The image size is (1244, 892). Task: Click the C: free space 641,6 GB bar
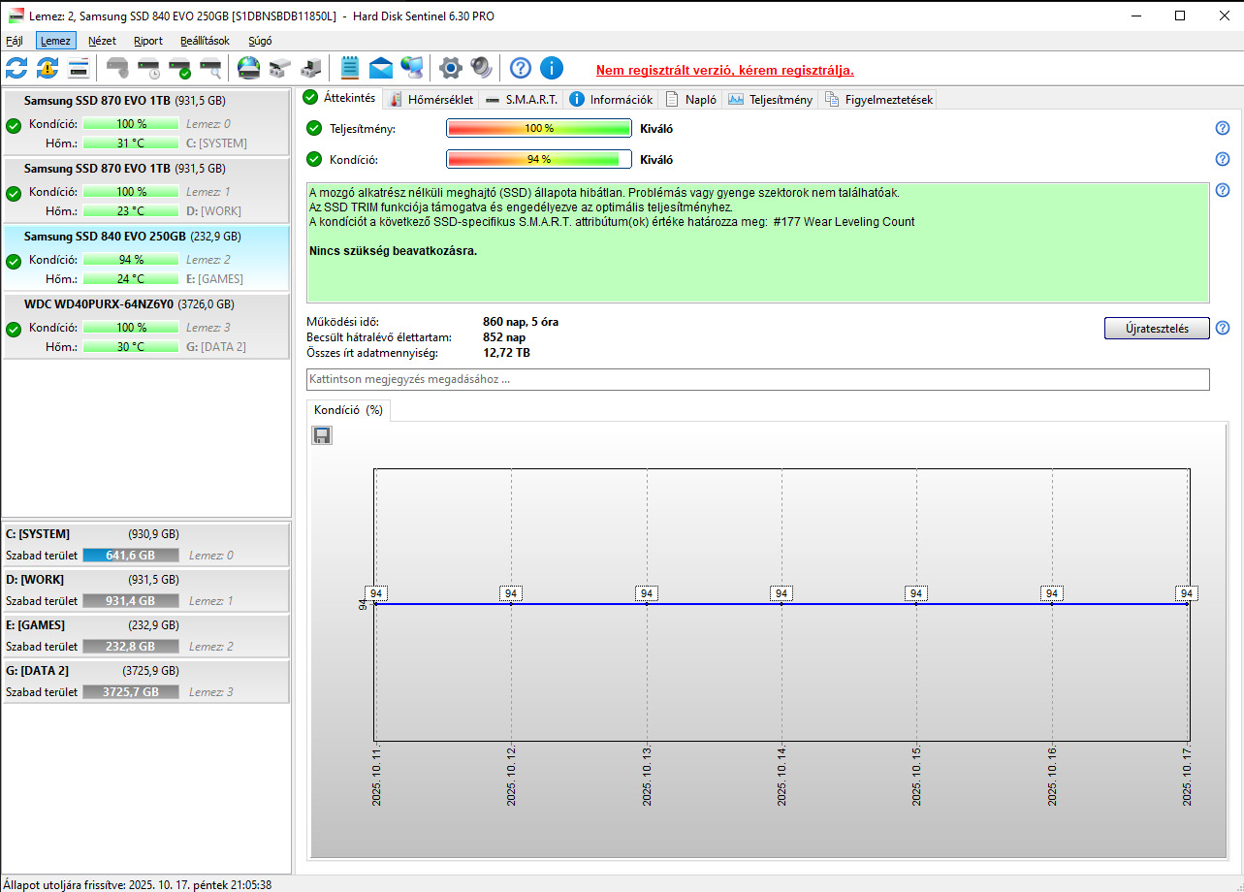coord(131,556)
